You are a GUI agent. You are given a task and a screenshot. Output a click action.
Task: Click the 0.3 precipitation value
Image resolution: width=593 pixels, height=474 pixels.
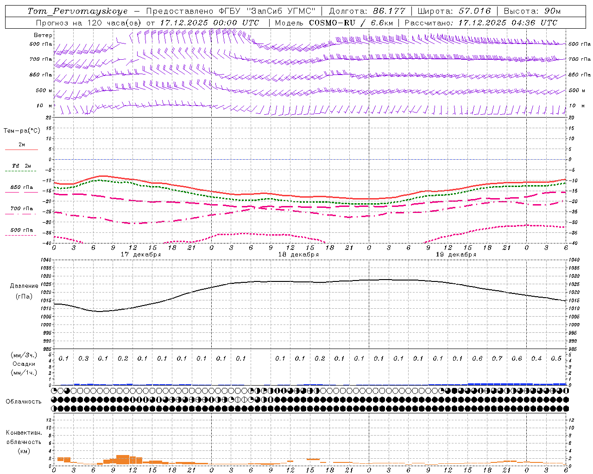coord(83,359)
